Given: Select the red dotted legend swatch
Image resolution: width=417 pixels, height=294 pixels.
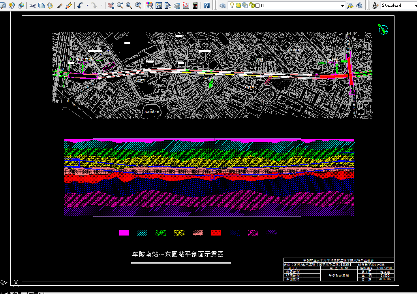Looking at the screenshot, I should coord(216,233).
